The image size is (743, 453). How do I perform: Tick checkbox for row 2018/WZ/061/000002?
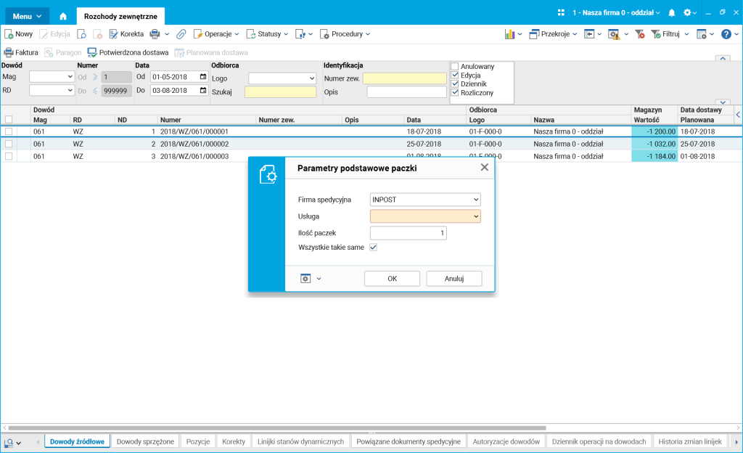click(x=9, y=144)
